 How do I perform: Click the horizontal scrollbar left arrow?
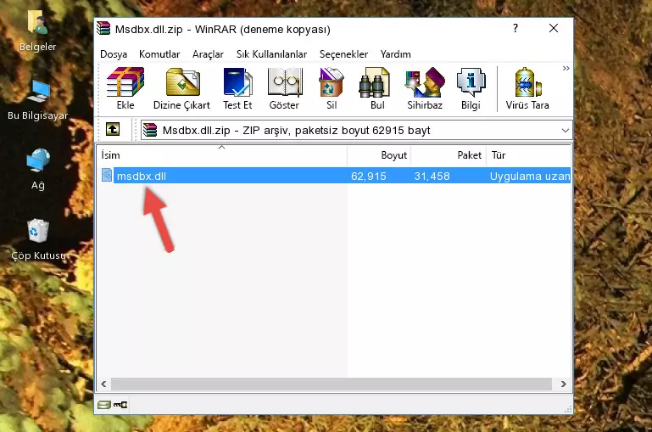[x=103, y=384]
